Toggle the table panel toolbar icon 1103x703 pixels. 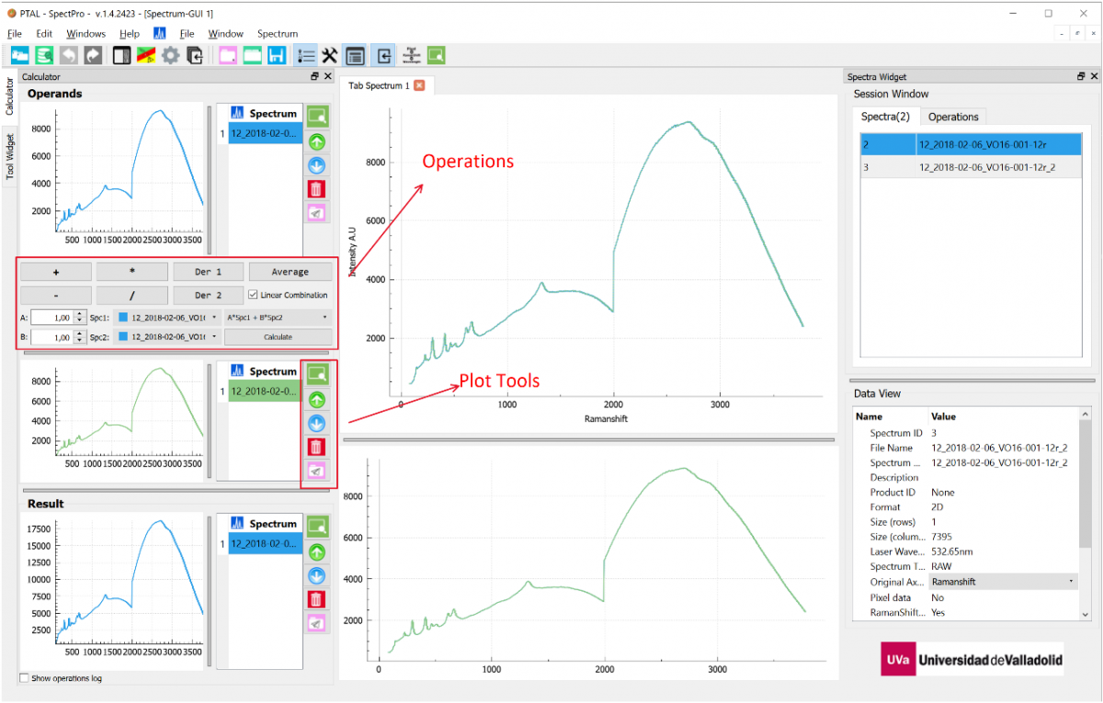coord(356,55)
